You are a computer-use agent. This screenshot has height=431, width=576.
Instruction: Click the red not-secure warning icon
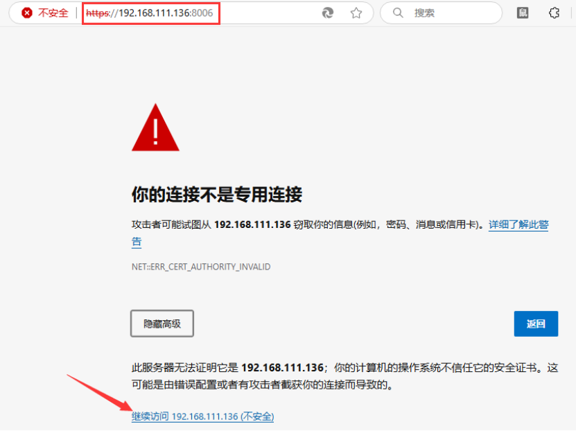click(x=27, y=13)
